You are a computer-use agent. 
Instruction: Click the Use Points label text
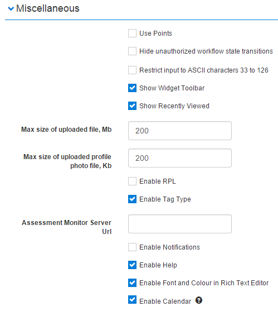[x=155, y=34]
